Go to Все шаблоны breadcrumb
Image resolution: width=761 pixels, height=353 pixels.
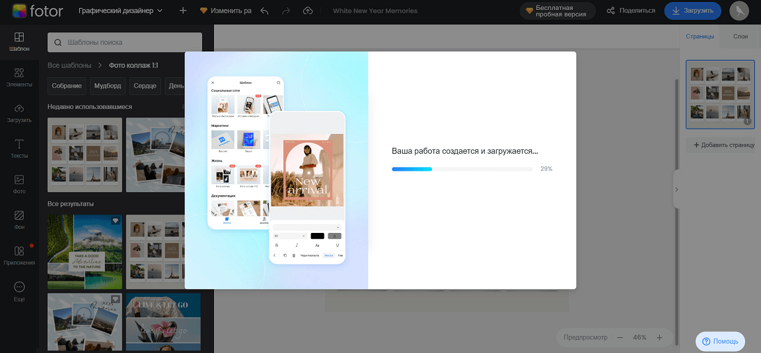tap(69, 65)
